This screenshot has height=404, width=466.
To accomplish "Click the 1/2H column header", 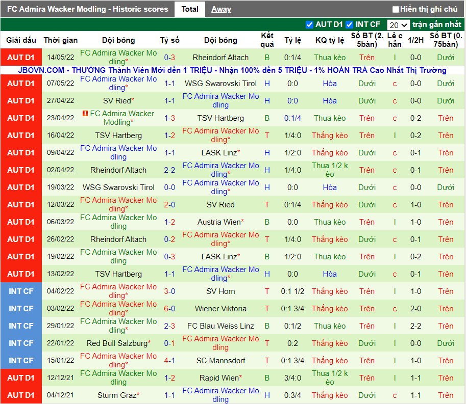I will pyautogui.click(x=415, y=40).
